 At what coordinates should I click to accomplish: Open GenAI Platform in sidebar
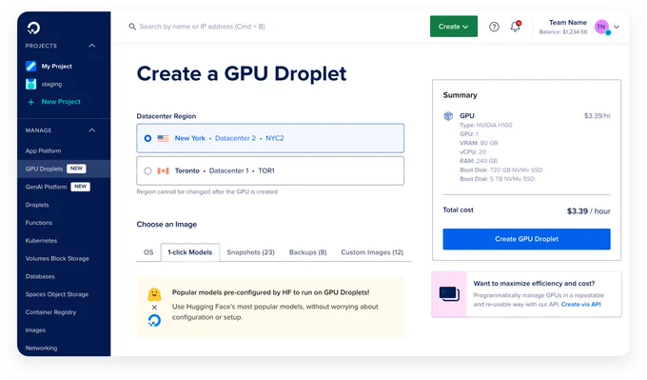[47, 187]
